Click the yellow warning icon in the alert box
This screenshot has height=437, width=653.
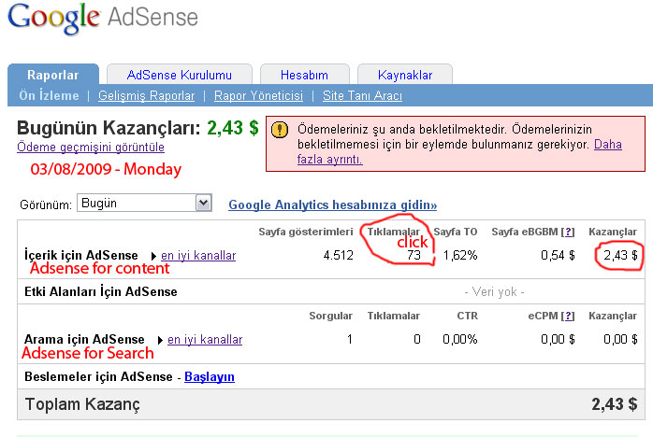[x=280, y=130]
